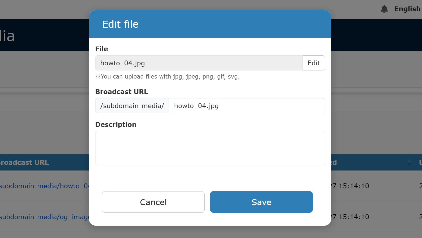
Task: Click the Edit file dialog title
Action: tap(120, 24)
